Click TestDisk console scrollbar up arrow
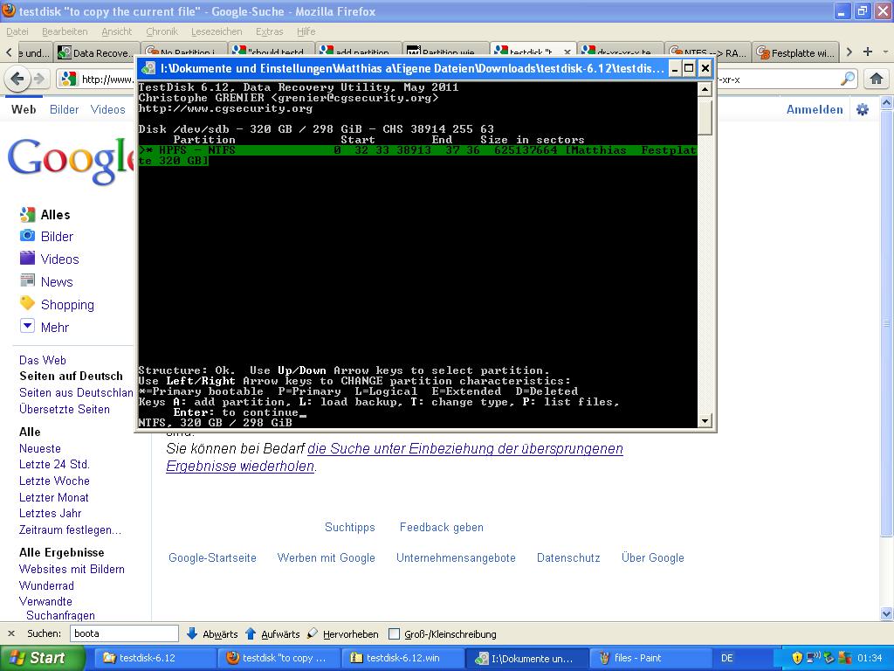Screen dimensions: 894x671 [705, 89]
